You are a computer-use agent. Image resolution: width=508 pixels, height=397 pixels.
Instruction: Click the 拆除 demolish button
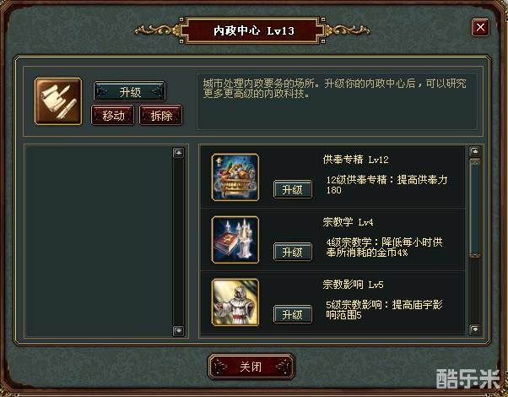coord(161,115)
